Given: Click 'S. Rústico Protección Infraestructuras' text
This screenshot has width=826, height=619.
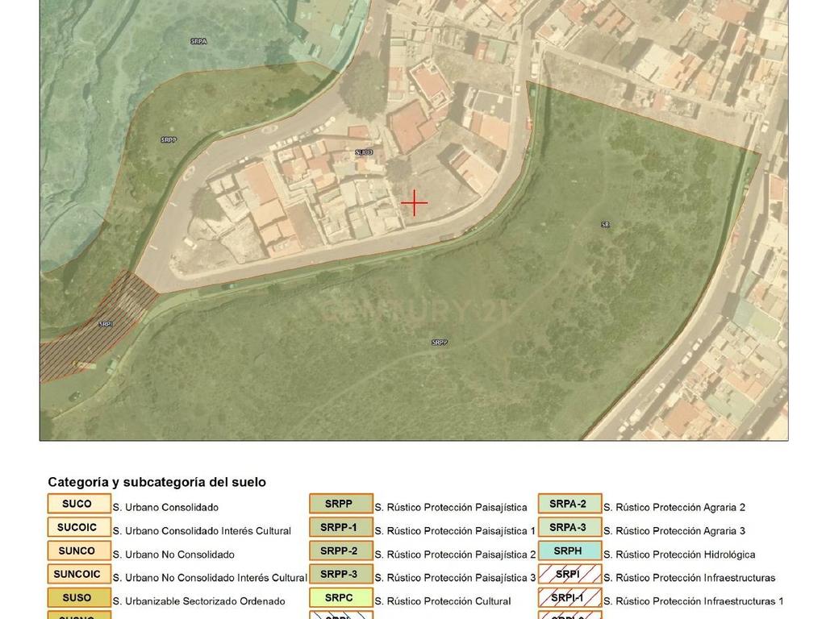Looking at the screenshot, I should [689, 578].
